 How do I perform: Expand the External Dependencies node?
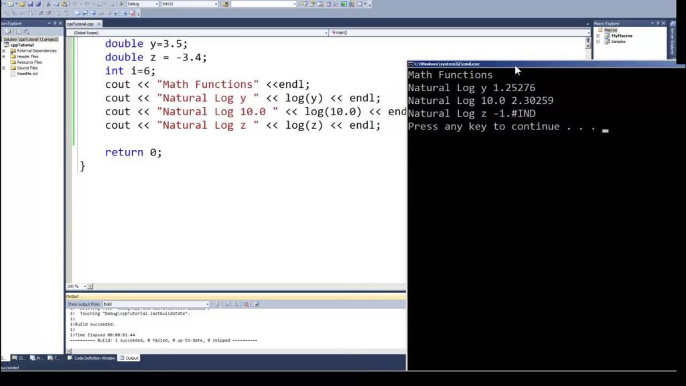point(4,51)
